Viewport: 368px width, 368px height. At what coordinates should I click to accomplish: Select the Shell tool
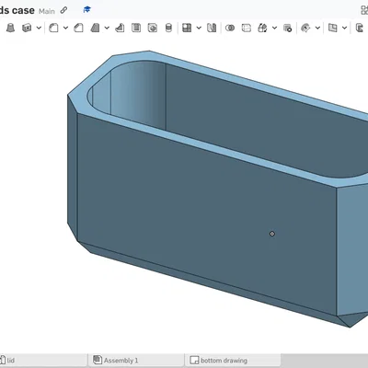136,28
